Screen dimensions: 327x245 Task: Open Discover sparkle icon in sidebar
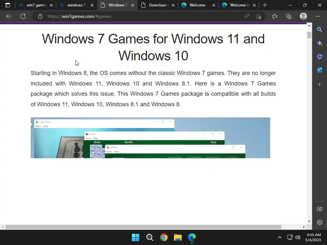point(319,43)
